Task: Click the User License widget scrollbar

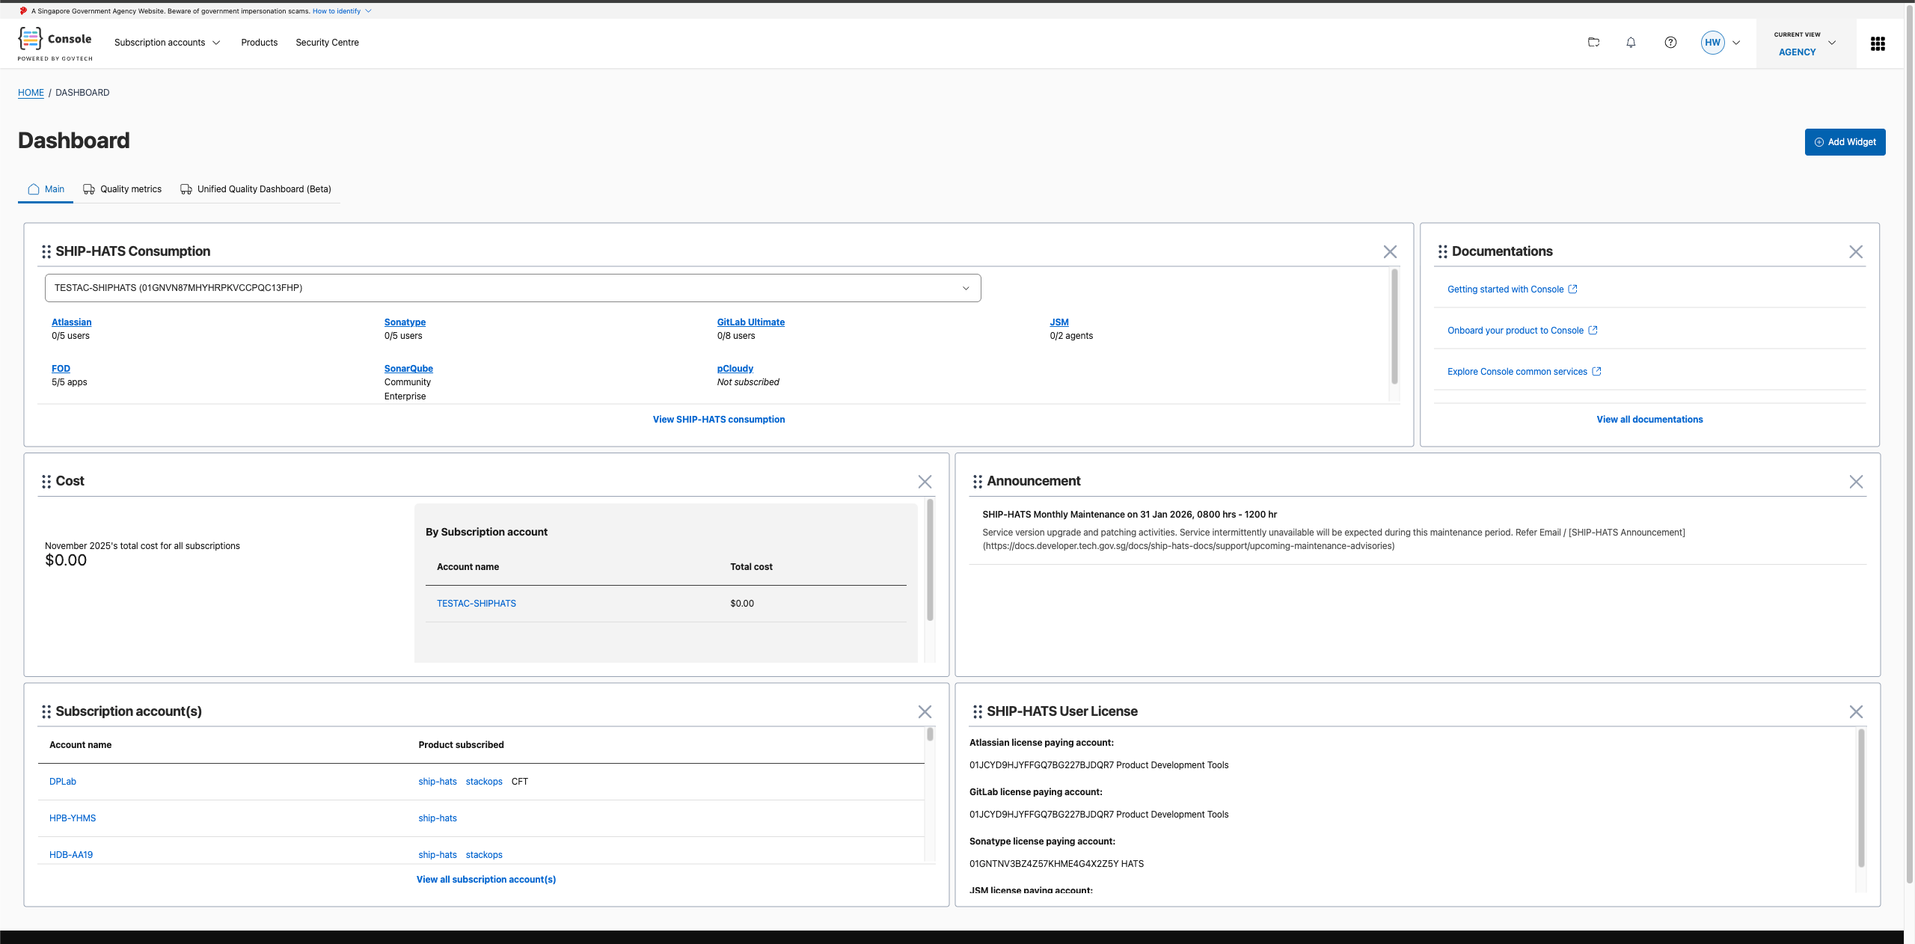Action: pos(1860,798)
